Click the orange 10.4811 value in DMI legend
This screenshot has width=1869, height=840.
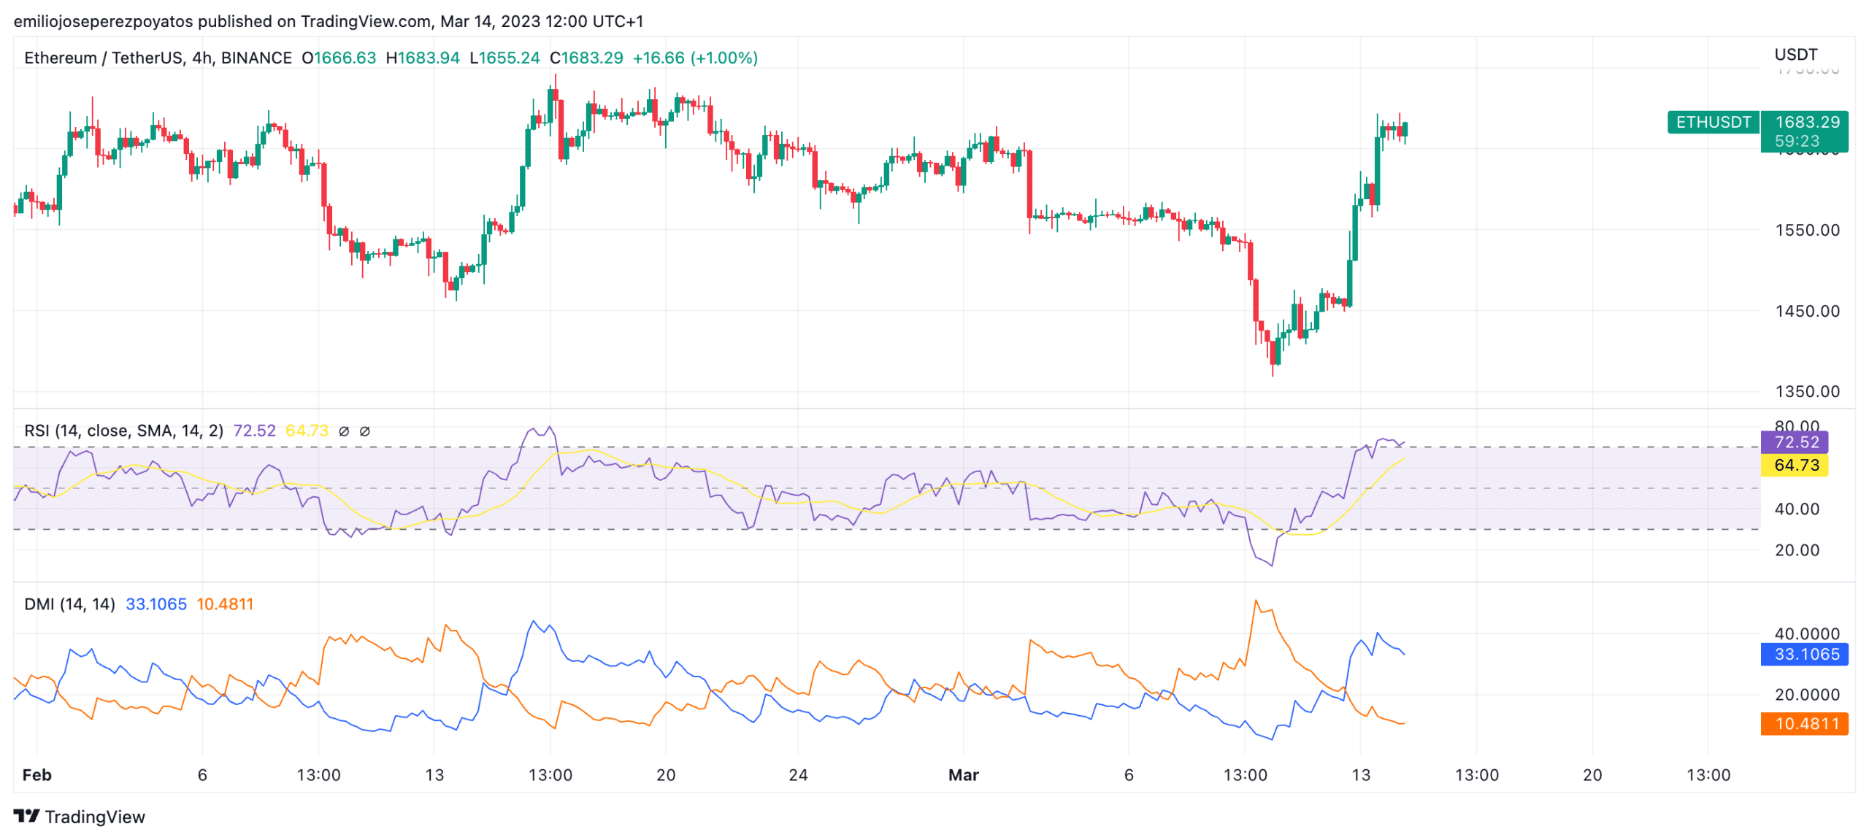pos(225,604)
